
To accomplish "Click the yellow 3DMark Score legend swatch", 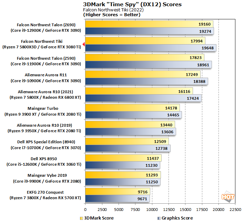I will point(81,218).
